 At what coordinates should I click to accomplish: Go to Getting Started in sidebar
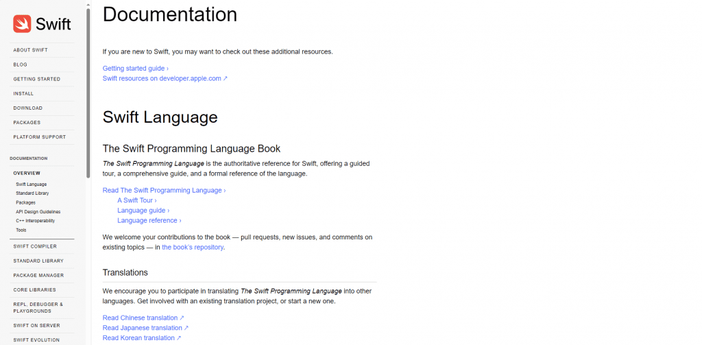37,79
